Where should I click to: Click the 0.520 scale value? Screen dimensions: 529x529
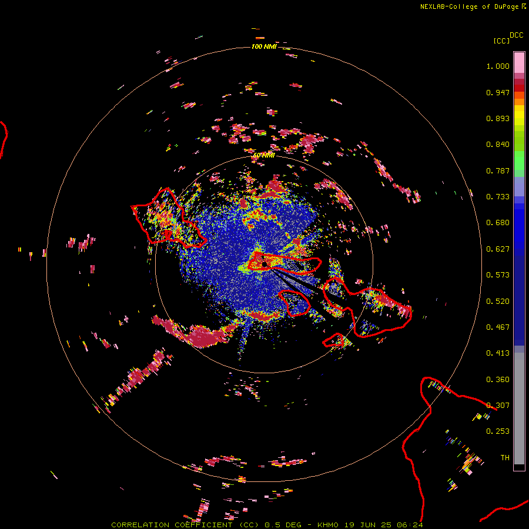(x=498, y=302)
